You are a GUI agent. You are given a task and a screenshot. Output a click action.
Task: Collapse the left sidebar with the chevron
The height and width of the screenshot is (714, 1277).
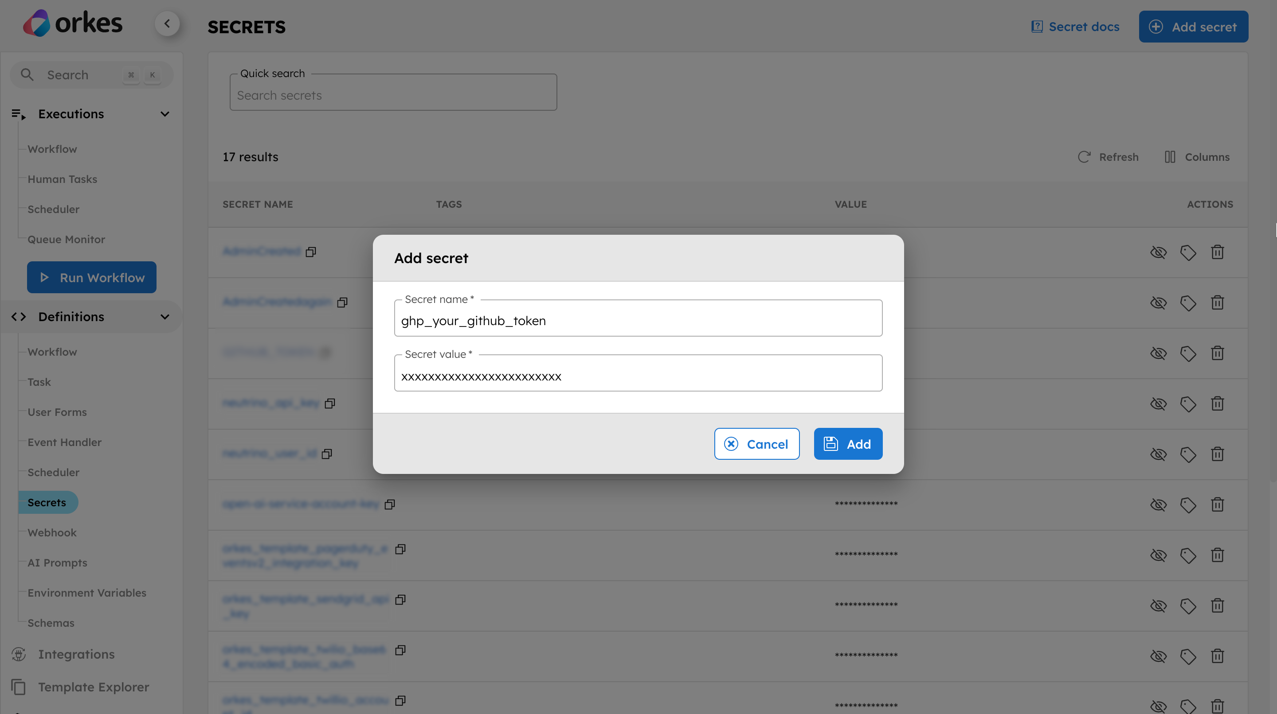point(167,23)
